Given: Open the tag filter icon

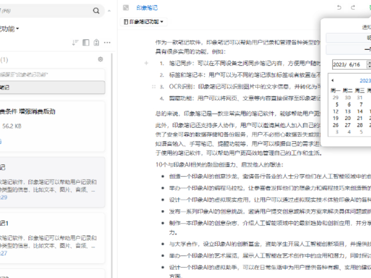Looking at the screenshot, I should coord(96,42).
